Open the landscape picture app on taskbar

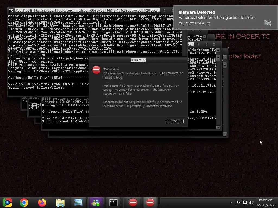click(78, 202)
